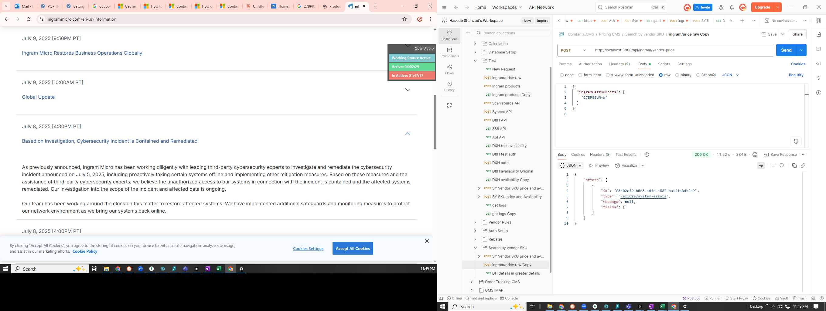
Task: Open Console in Postman status bar
Action: tap(509, 298)
